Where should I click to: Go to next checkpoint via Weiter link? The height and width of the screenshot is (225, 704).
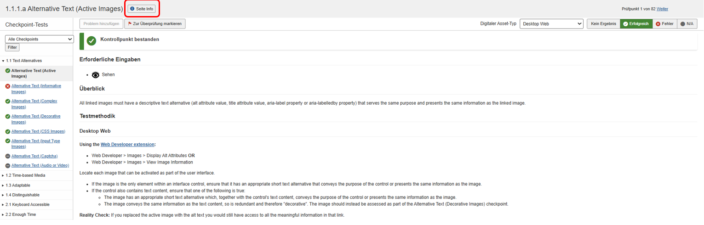pyautogui.click(x=662, y=9)
